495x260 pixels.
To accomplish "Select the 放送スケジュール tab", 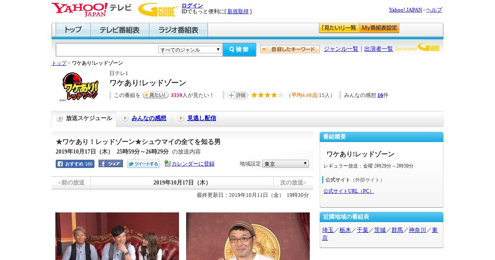I will (x=84, y=118).
